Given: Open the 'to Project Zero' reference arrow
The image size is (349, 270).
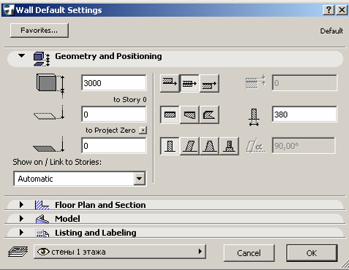Looking at the screenshot, I should [x=143, y=130].
